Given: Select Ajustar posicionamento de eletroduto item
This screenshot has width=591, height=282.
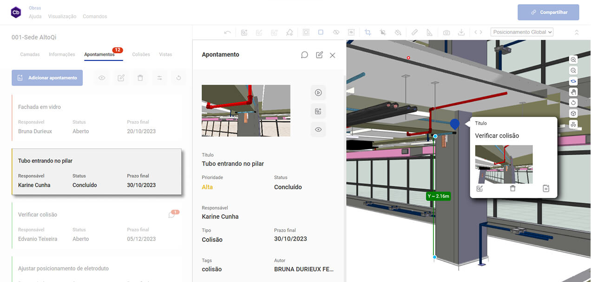Looking at the screenshot, I should pos(96,269).
